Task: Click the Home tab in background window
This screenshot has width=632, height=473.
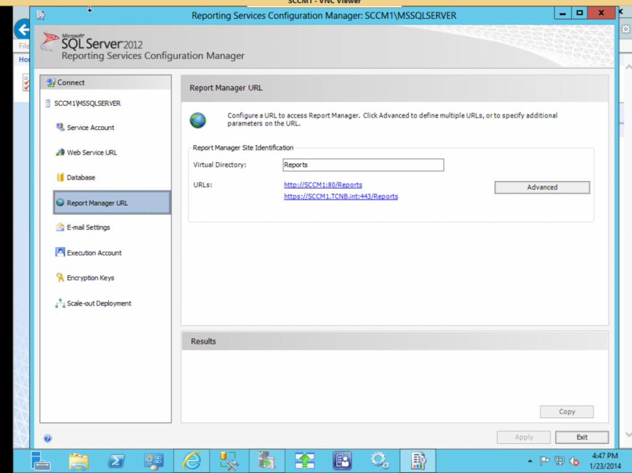Action: pos(24,60)
